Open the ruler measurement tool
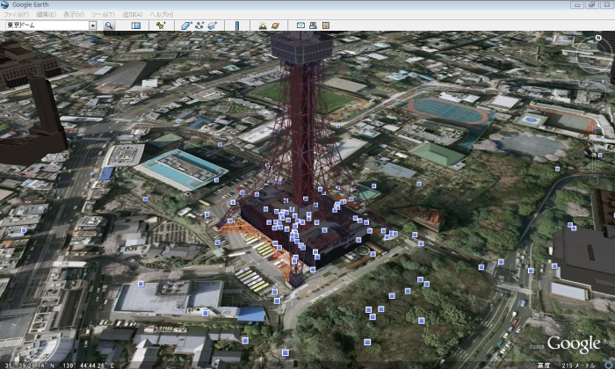Screen dimensions: 615x369 click(x=237, y=25)
